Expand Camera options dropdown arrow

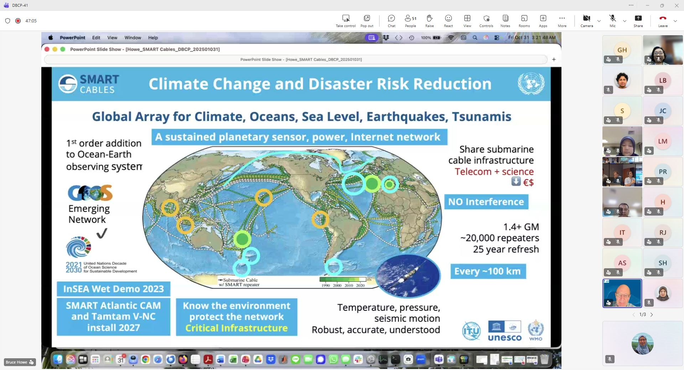(599, 21)
